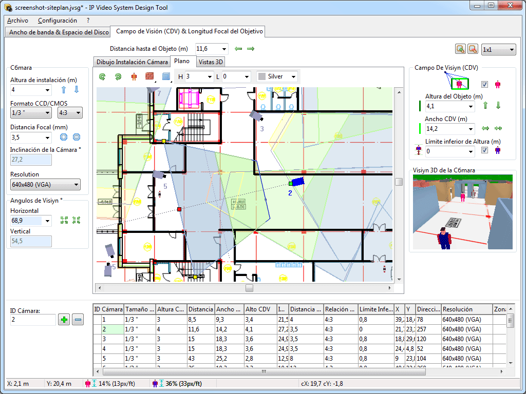Click the rotate clockwise icon on plan toolbar
The height and width of the screenshot is (394, 526).
118,76
